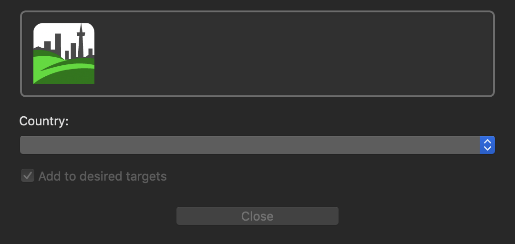
Task: Dismiss the dialog with Close
Action: pos(257,216)
